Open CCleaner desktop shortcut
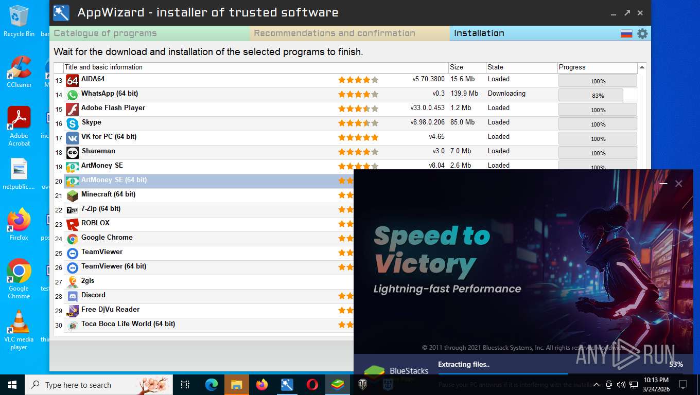 pyautogui.click(x=19, y=72)
